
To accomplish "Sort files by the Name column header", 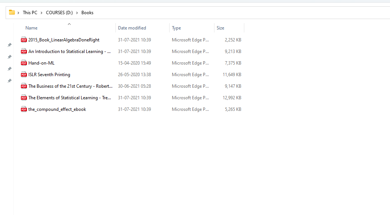I will (x=31, y=28).
